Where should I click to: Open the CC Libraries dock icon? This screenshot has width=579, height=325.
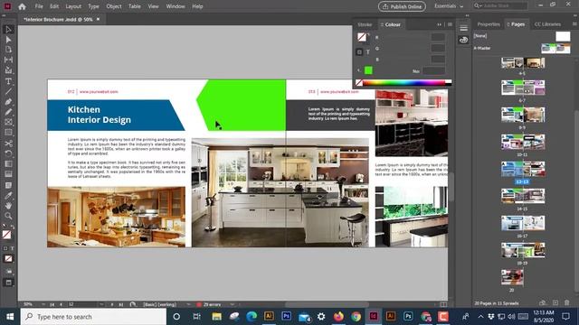[463, 40]
